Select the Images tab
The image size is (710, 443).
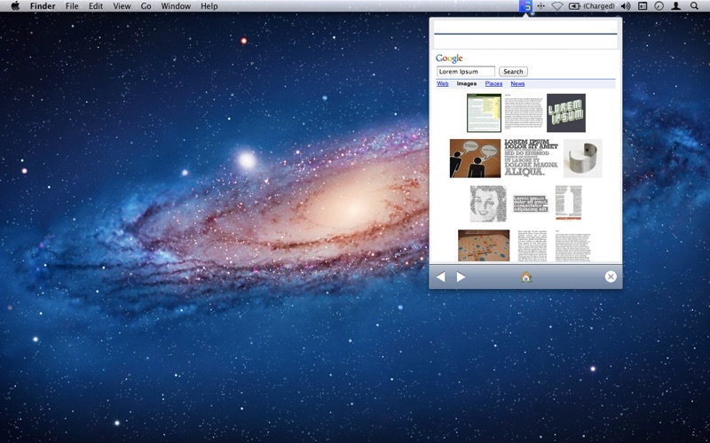coord(467,83)
